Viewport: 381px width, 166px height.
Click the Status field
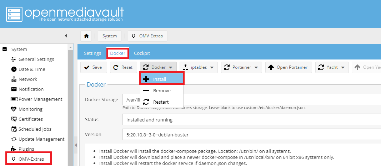pyautogui.click(x=252, y=120)
